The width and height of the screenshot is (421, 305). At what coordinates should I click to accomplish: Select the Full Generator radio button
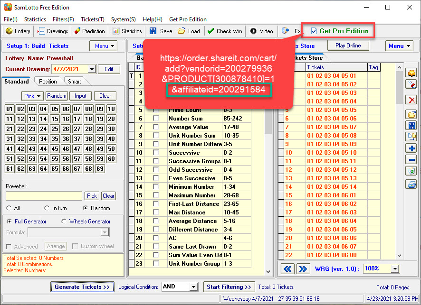pos(10,222)
